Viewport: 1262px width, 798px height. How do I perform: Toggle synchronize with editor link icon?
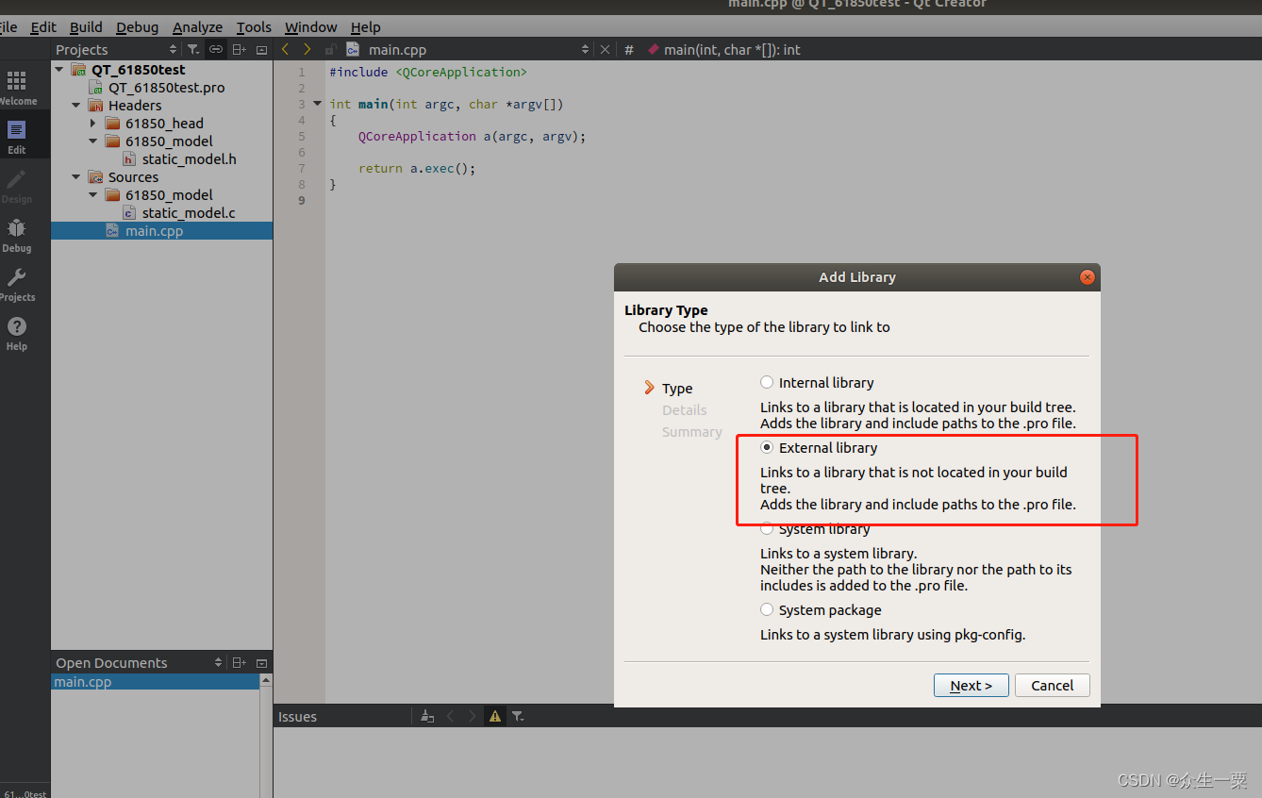[x=216, y=49]
